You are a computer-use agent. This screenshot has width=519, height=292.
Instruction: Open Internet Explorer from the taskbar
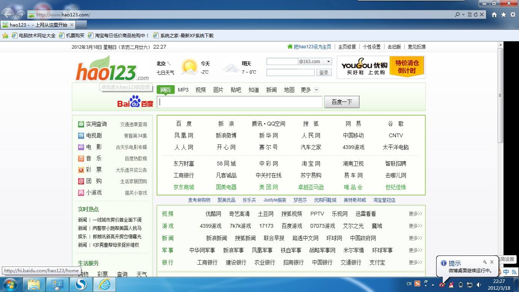pos(104,284)
